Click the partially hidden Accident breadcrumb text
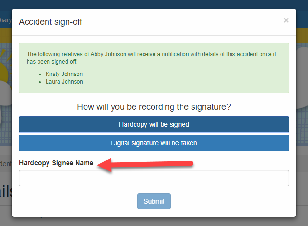The image size is (308, 226). (6, 164)
